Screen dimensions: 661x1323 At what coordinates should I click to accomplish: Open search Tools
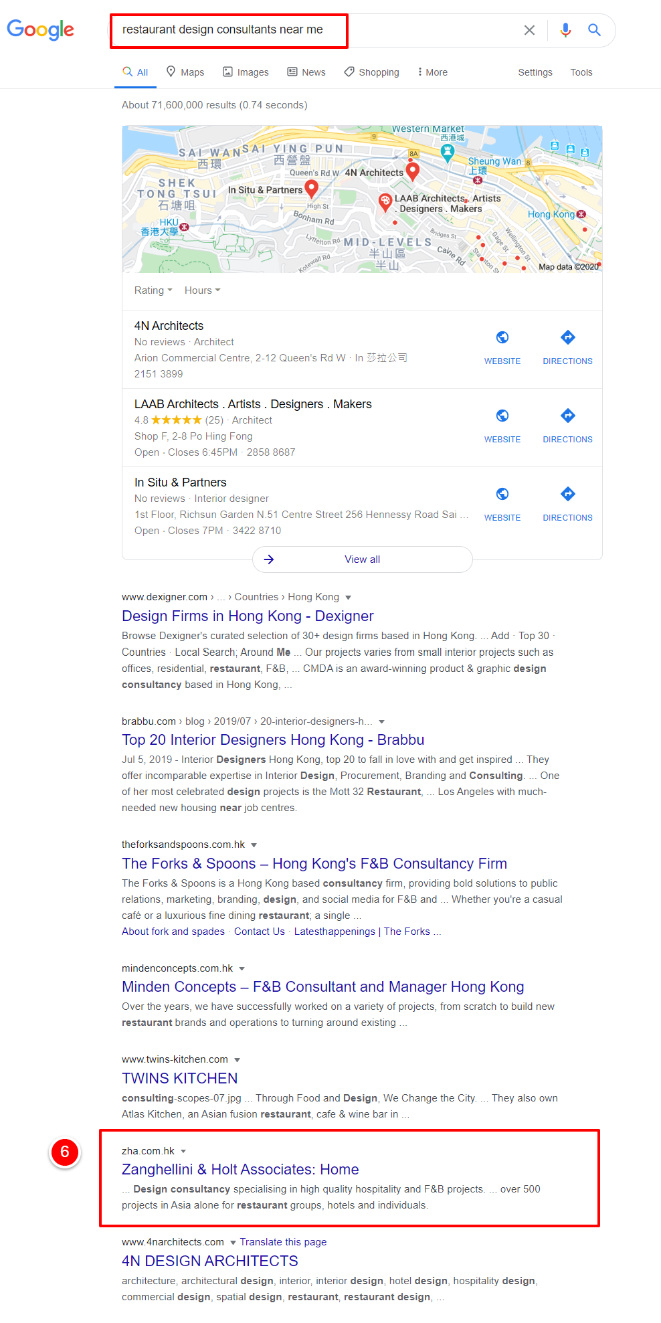click(581, 72)
